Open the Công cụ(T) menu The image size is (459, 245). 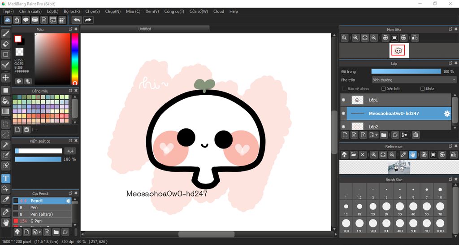pyautogui.click(x=174, y=11)
